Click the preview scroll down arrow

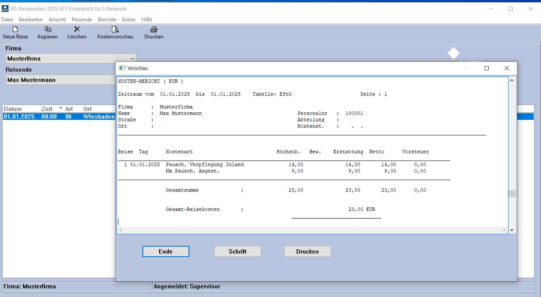click(512, 230)
